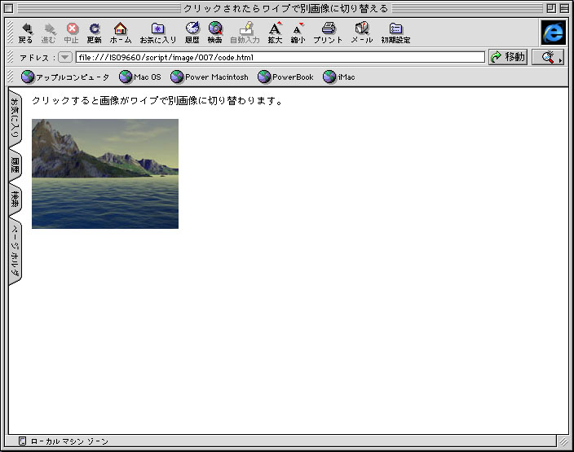Click the 進む forward icon

(x=48, y=33)
